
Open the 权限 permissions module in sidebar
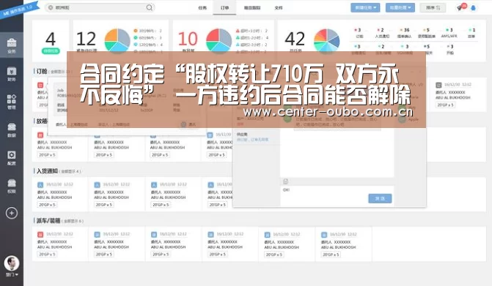[12, 186]
